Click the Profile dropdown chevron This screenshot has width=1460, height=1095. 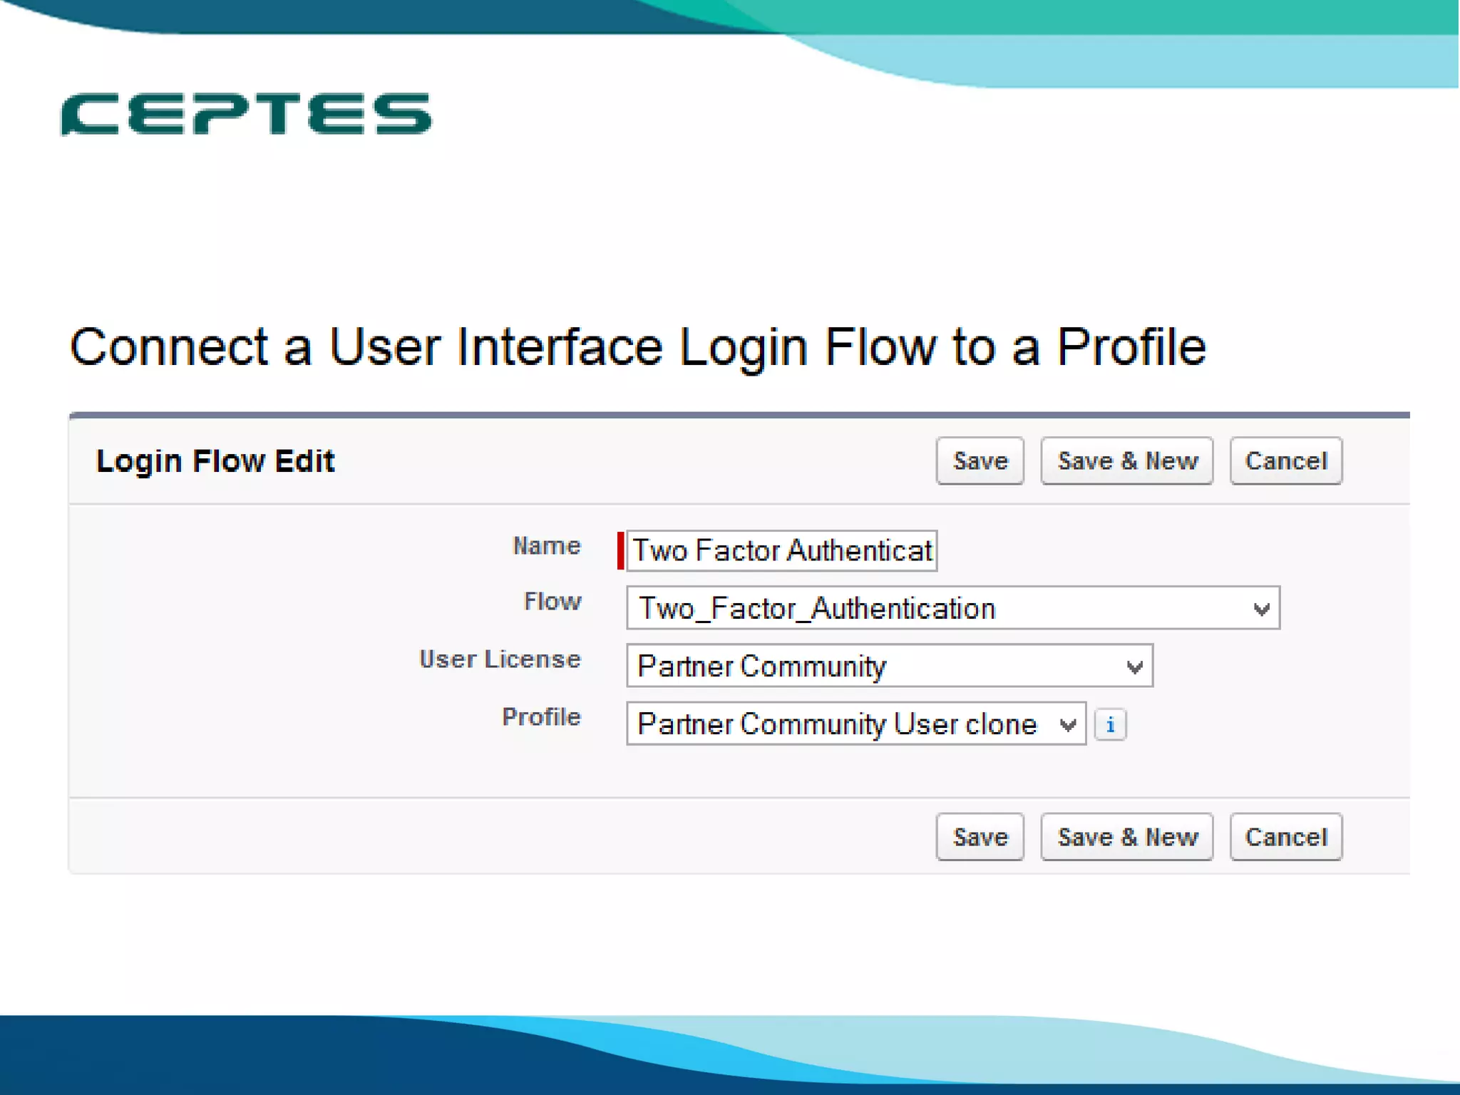(x=1067, y=725)
